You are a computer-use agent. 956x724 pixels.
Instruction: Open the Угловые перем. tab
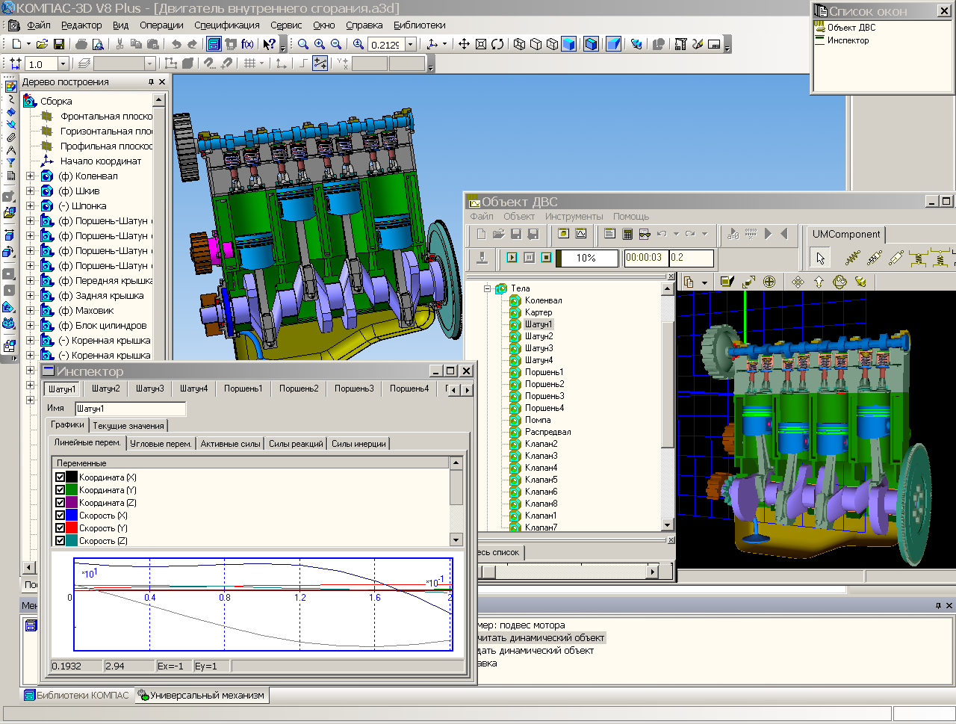(x=161, y=444)
